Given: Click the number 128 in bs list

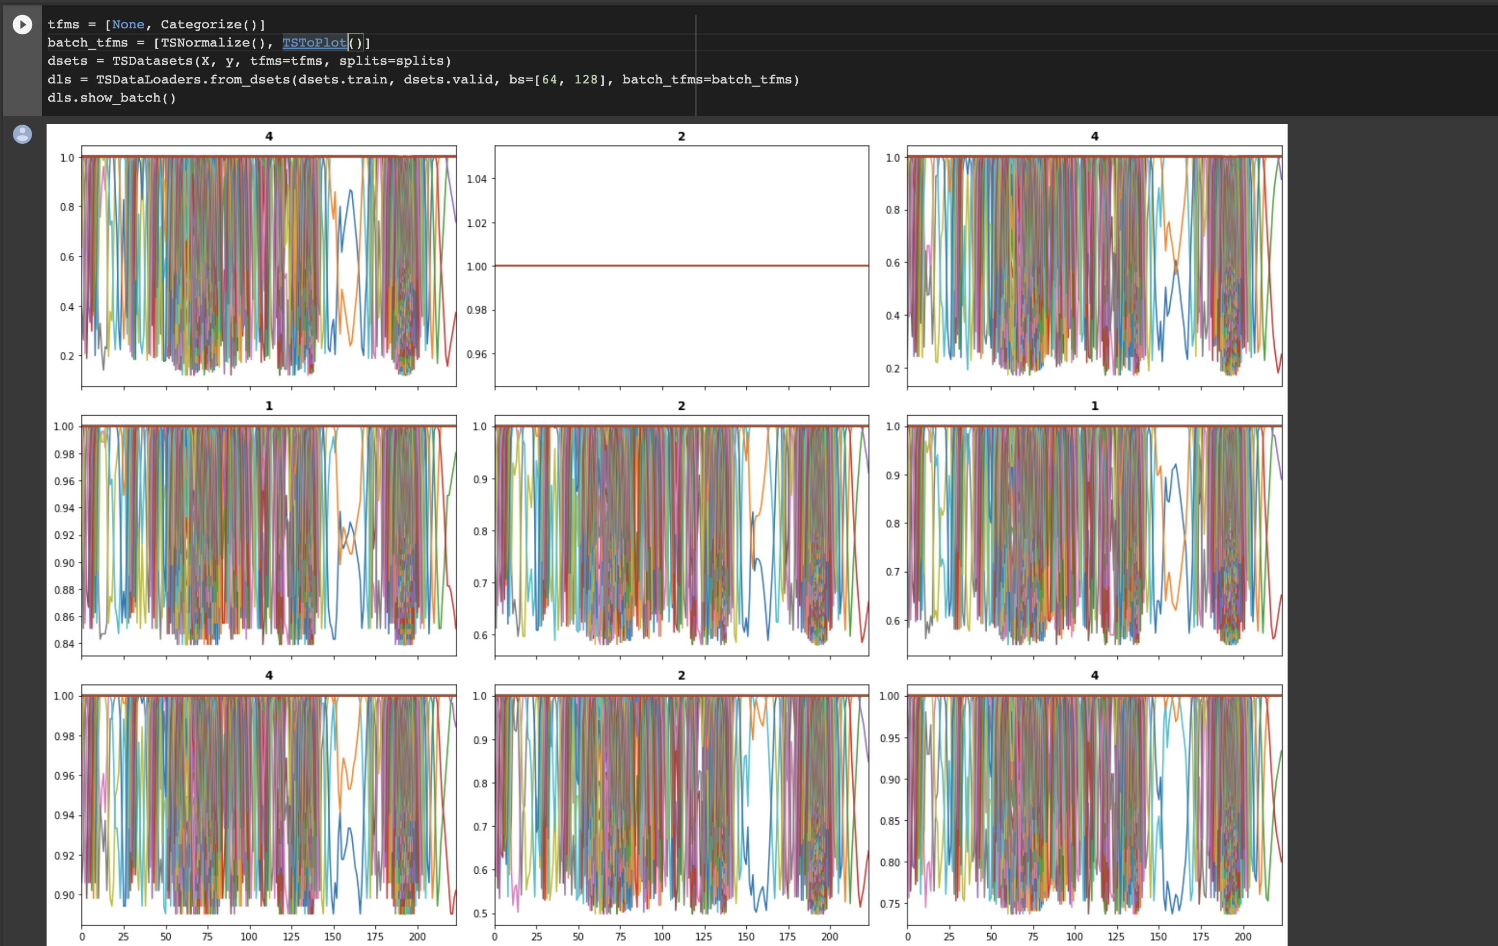Looking at the screenshot, I should click(585, 80).
